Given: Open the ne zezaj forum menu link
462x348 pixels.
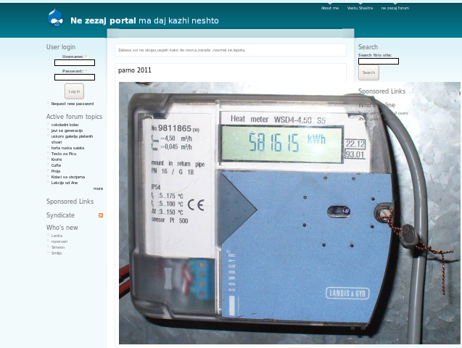Looking at the screenshot, I should (395, 8).
